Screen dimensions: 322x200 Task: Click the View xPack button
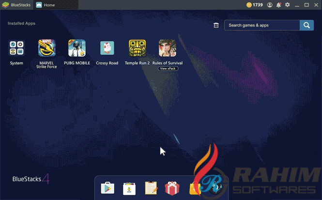coord(168,69)
